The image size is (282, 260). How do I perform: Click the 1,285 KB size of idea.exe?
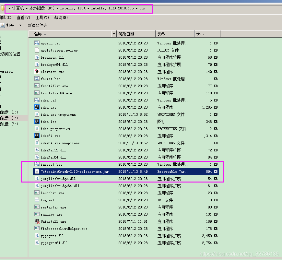coord(210,107)
